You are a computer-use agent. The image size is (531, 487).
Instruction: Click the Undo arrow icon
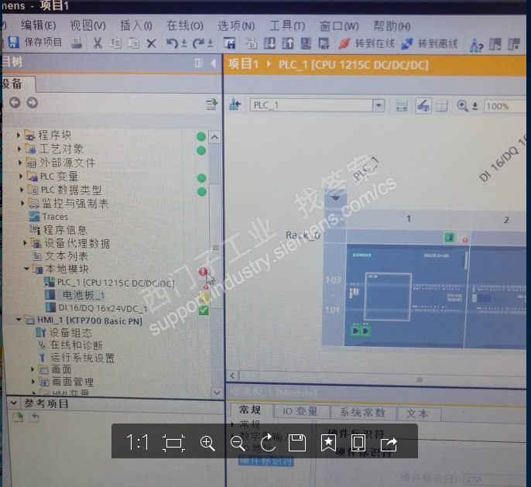(172, 43)
